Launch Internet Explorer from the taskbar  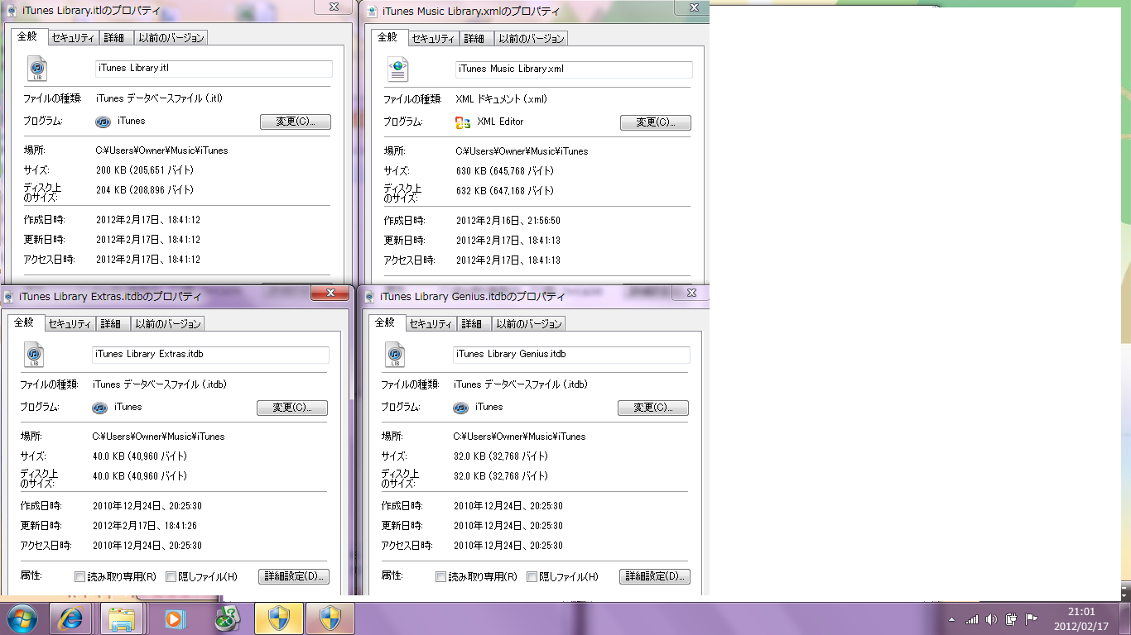coord(70,618)
